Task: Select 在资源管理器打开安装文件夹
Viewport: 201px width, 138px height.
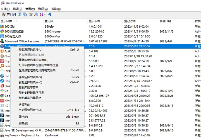Action: pos(47,71)
